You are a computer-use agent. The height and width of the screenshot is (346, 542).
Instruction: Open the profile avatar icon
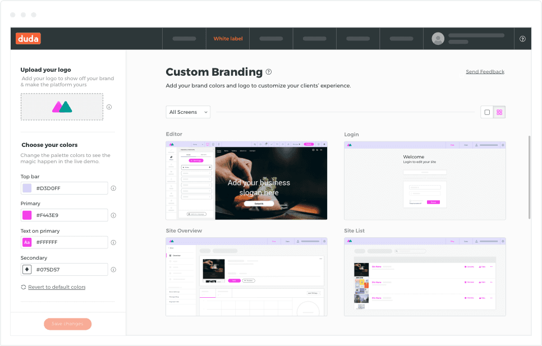[438, 38]
